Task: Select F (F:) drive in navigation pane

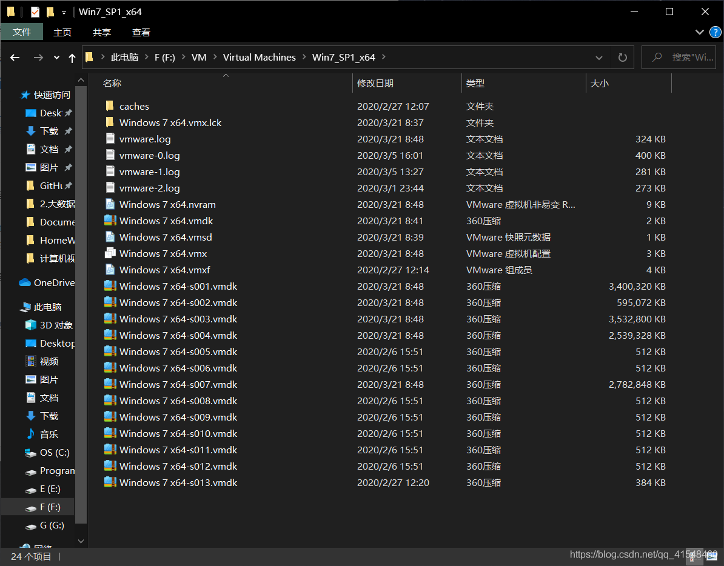Action: 38,507
